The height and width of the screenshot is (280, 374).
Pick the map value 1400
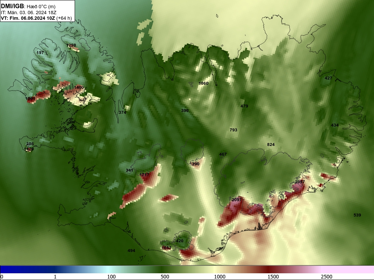79,87
